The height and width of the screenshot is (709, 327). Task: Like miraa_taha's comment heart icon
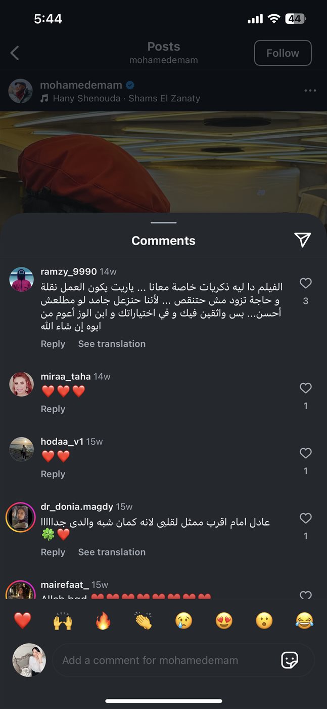coord(305,388)
